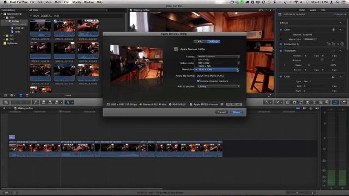This screenshot has width=349, height=196.
Task: Click the Cancel button in dialog
Action: [x=222, y=112]
